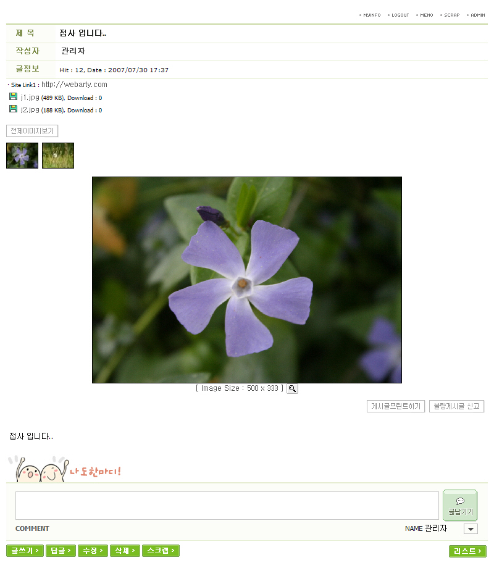Go to SCRAP in the top menu
The height and width of the screenshot is (568, 494).
(x=451, y=15)
